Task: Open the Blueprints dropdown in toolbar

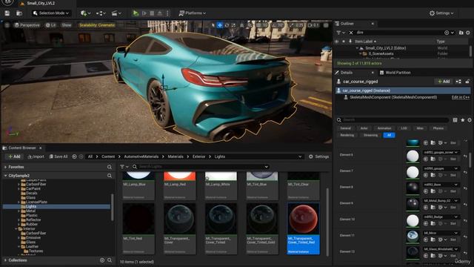Action: [101, 13]
